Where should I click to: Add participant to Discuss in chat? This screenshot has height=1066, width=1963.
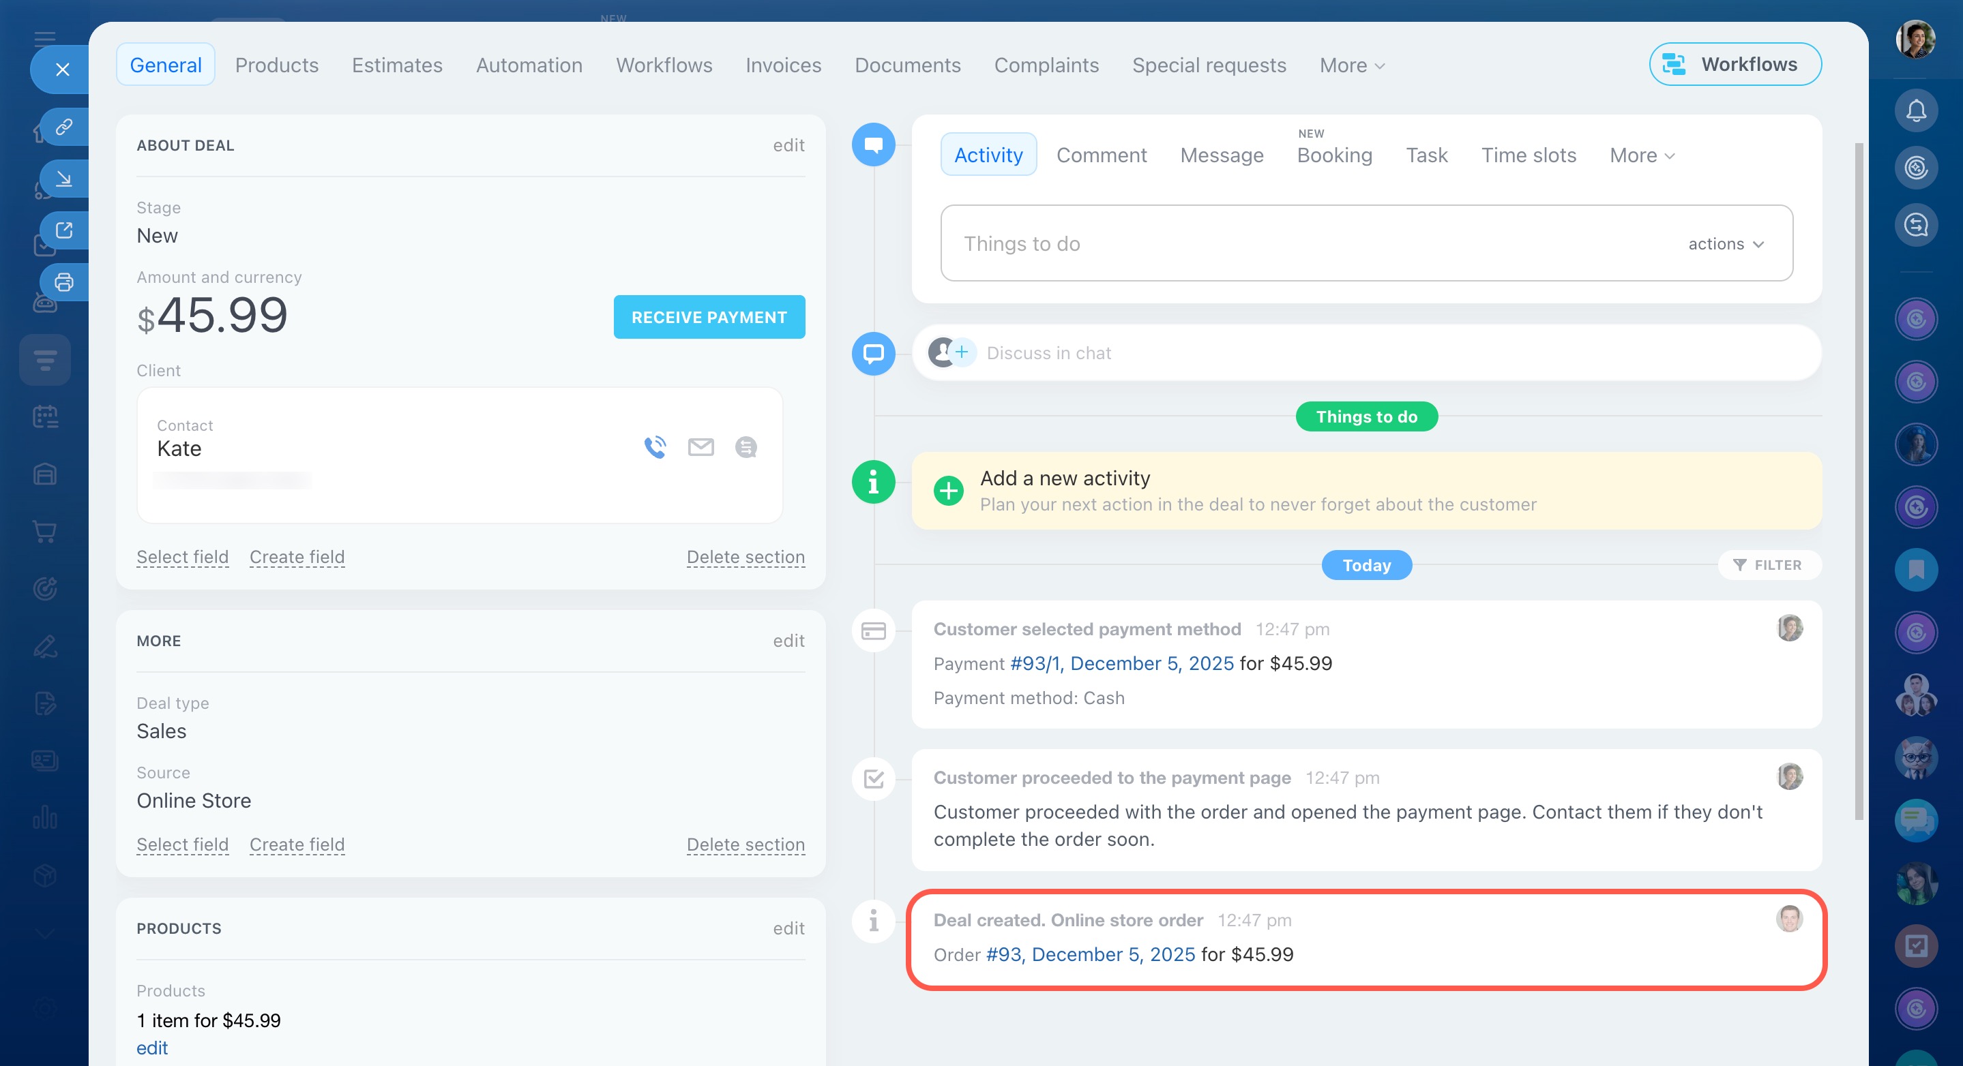(x=962, y=352)
